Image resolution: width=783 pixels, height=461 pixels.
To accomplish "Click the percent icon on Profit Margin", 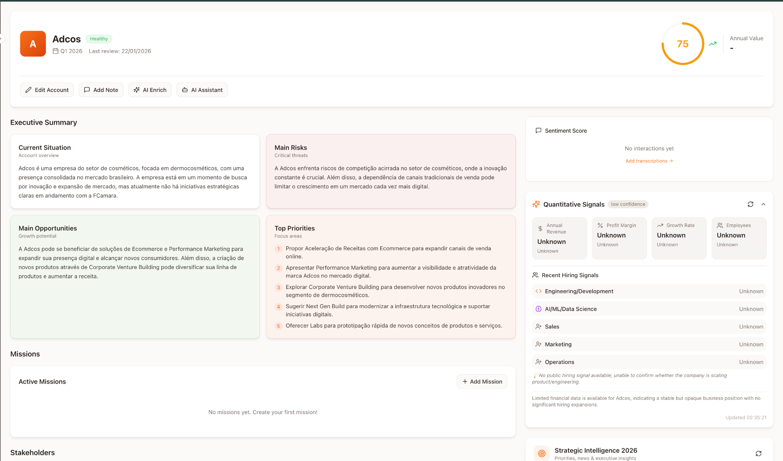I will click(600, 225).
